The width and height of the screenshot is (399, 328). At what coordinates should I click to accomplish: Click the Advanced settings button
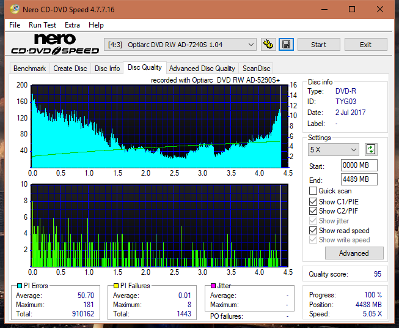(x=354, y=253)
